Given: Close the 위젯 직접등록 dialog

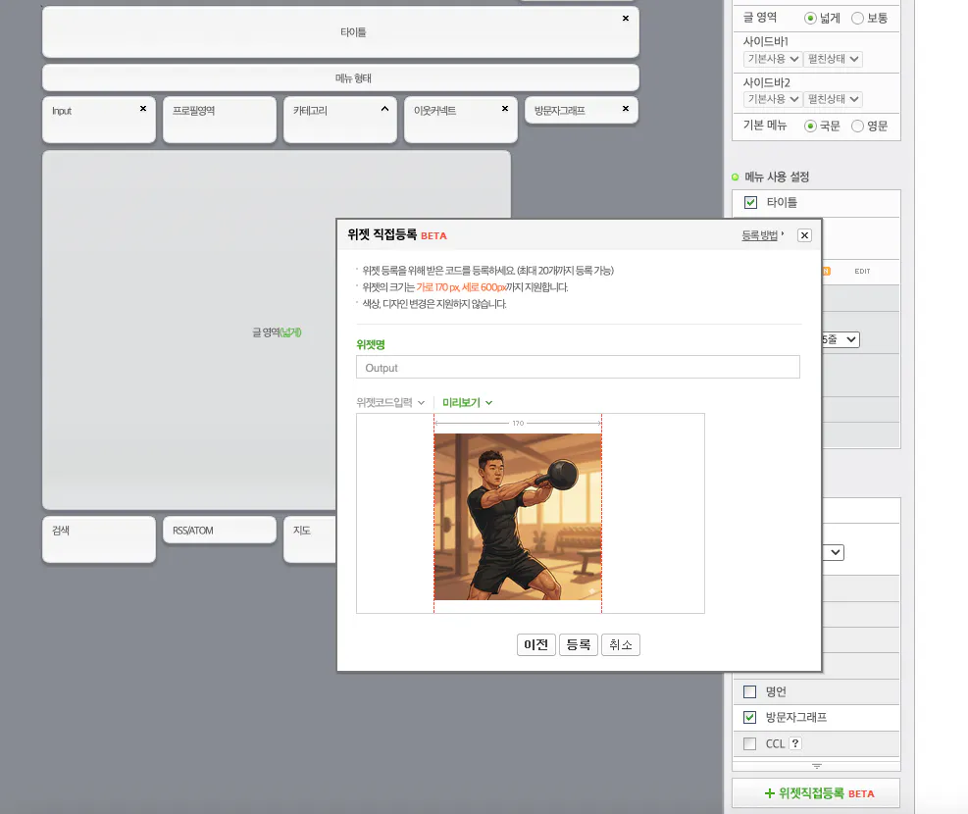Looking at the screenshot, I should pos(804,235).
